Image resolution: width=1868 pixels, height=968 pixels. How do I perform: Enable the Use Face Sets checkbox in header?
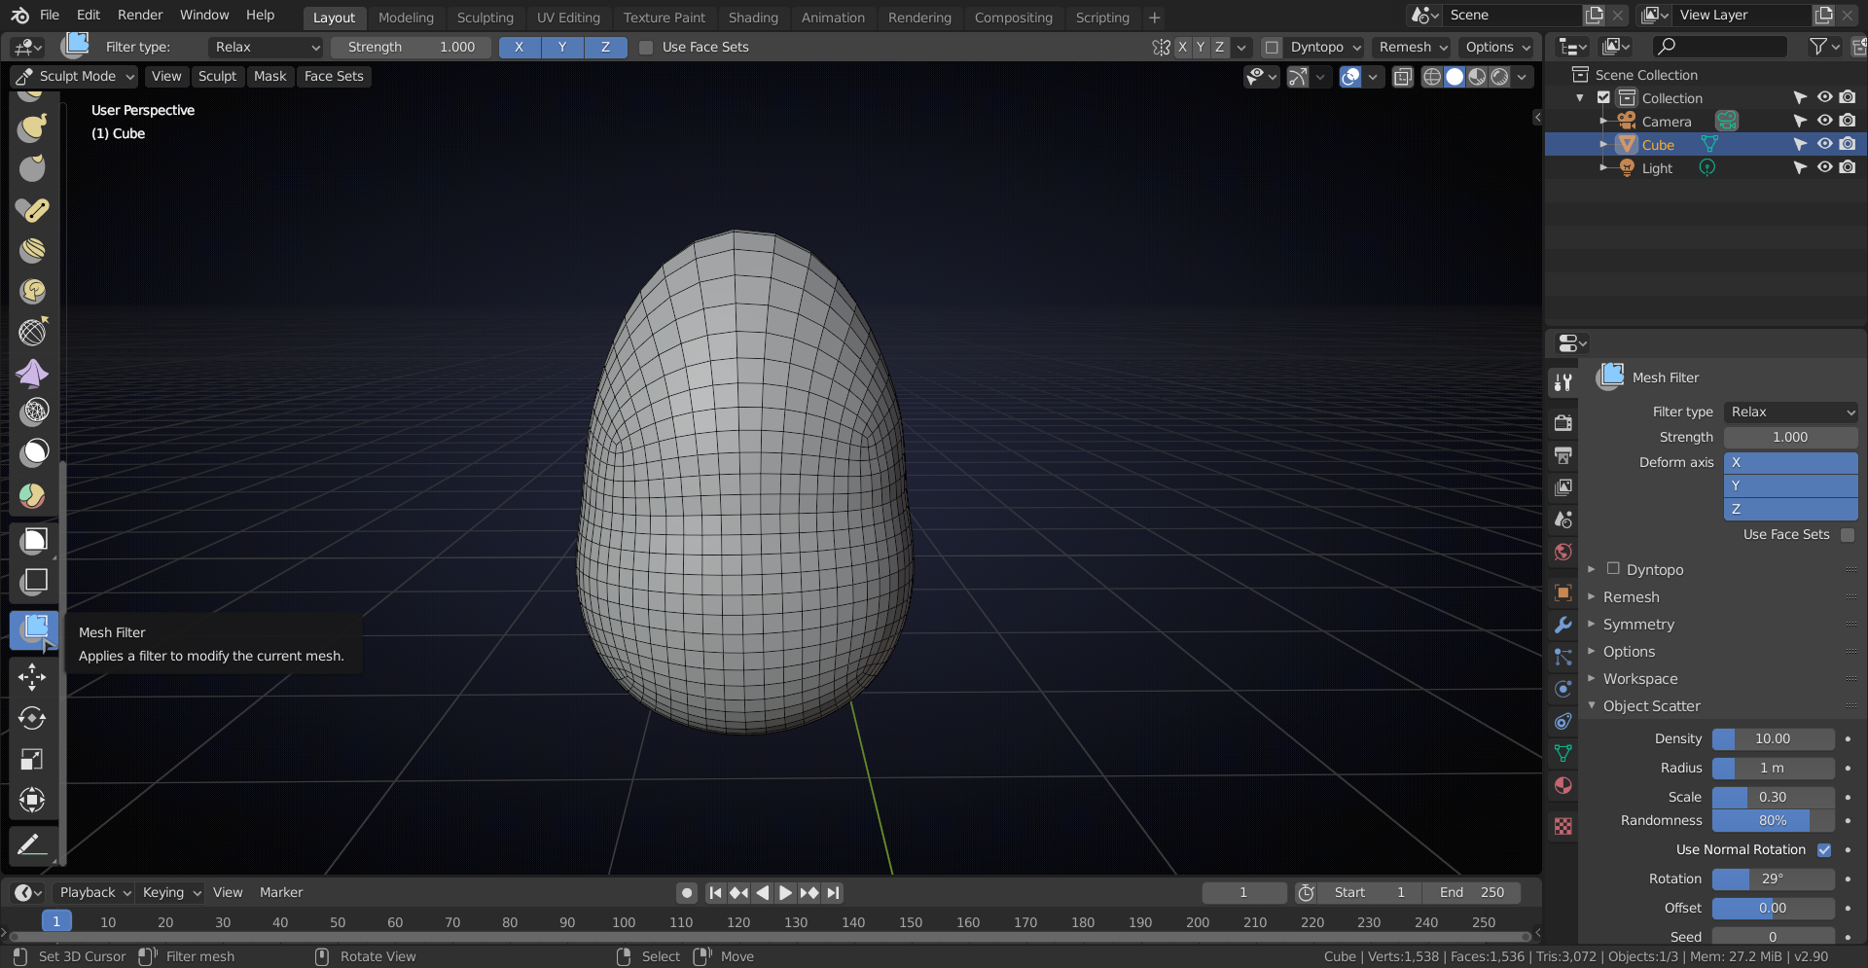(646, 47)
